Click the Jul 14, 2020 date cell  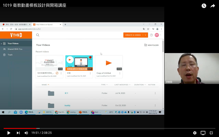point(120,93)
